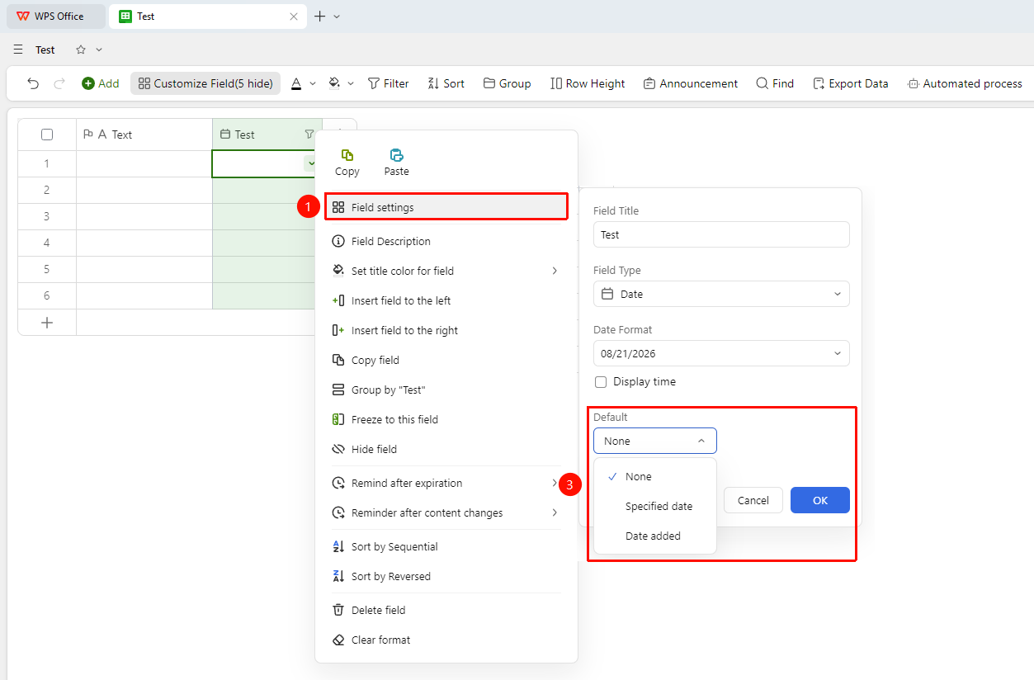Select Date added default option
This screenshot has height=680, width=1034.
(655, 536)
